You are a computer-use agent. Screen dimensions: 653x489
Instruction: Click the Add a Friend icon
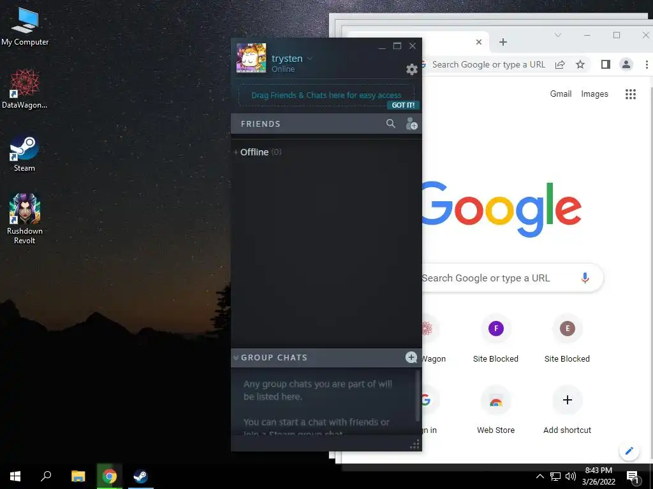point(411,124)
